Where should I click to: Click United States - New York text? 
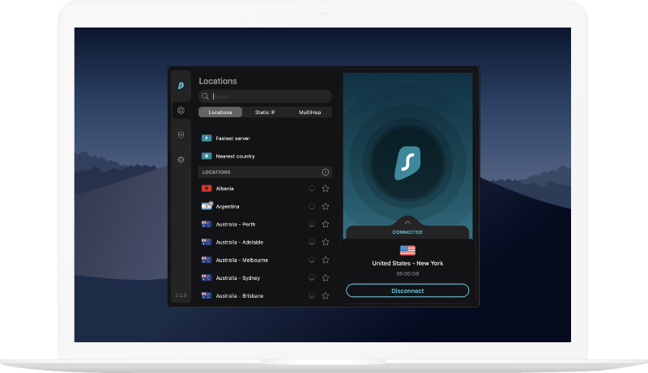pos(407,263)
